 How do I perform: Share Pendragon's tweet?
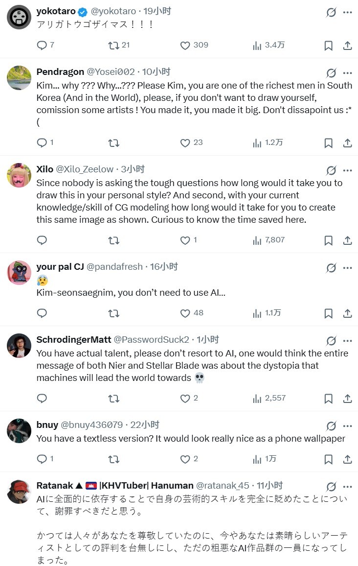pos(347,143)
